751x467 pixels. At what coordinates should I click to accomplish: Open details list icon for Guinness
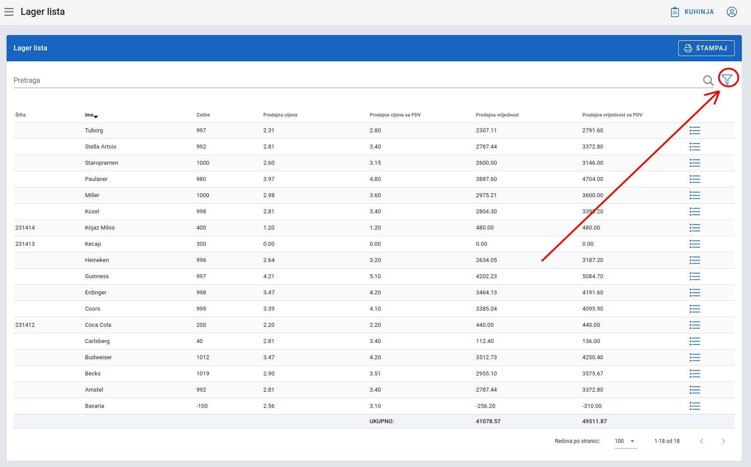point(695,276)
